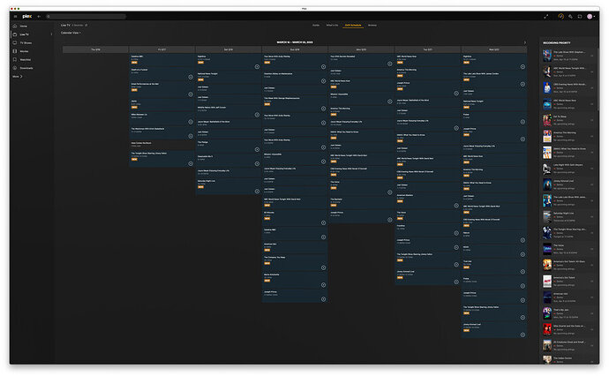Select the DVR Schedule tab
This screenshot has height=376, width=609.
point(353,26)
